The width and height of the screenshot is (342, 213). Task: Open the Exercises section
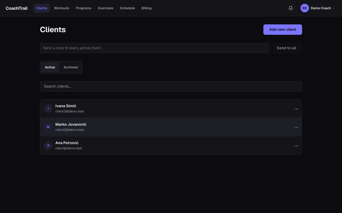pyautogui.click(x=106, y=8)
